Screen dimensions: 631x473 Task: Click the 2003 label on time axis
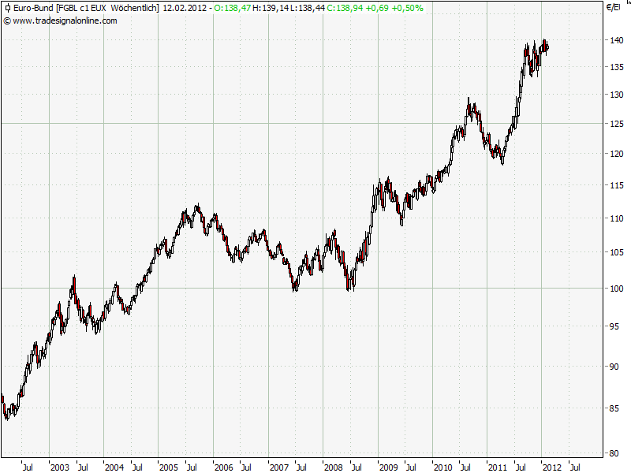pyautogui.click(x=60, y=467)
